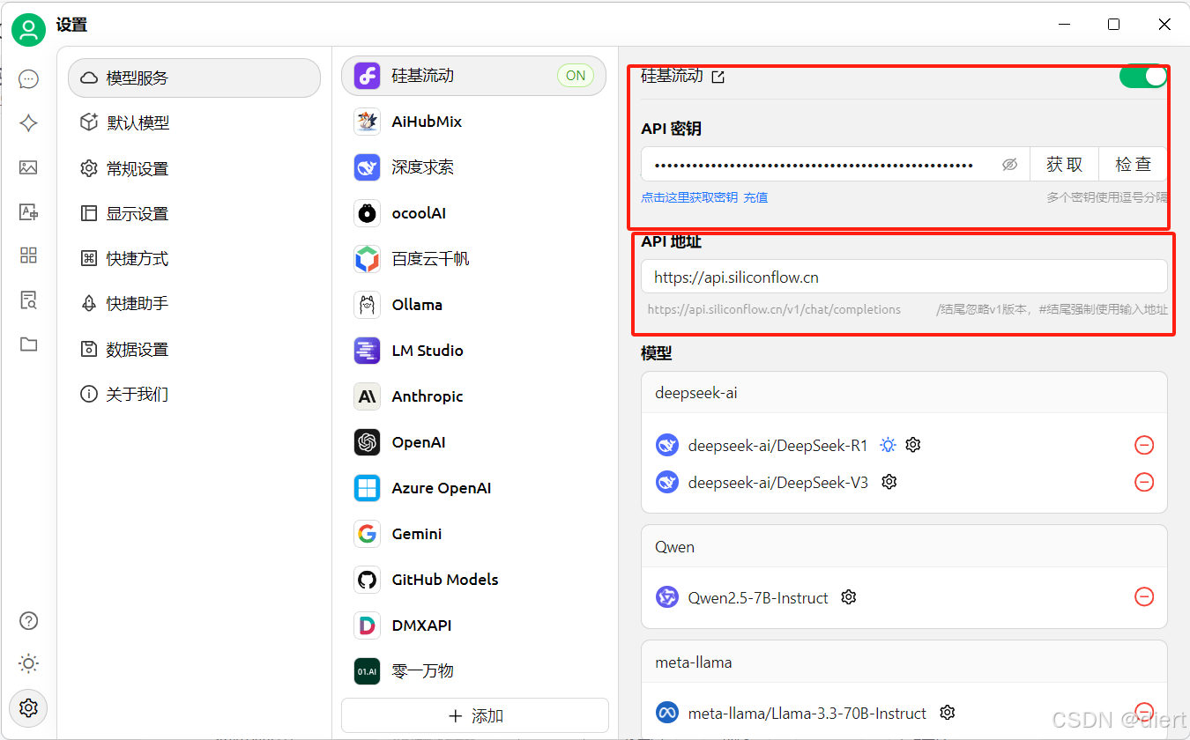
Task: Show the API key with the eye icon
Action: point(1010,165)
